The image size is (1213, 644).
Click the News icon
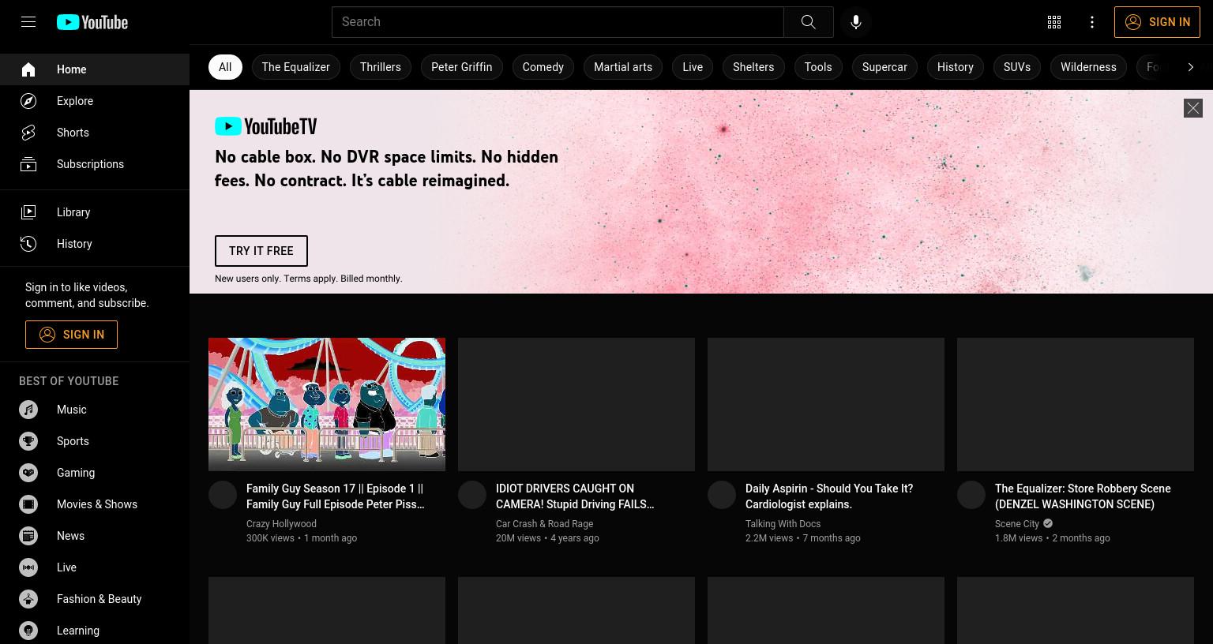pyautogui.click(x=28, y=536)
